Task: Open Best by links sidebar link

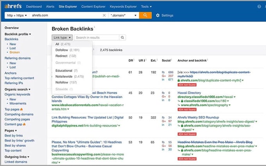Action: [14, 135]
